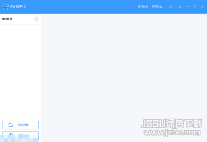Image resolution: width=207 pixels, height=142 pixels.
Task: Close the EV加密 window
Action: coord(202,7)
